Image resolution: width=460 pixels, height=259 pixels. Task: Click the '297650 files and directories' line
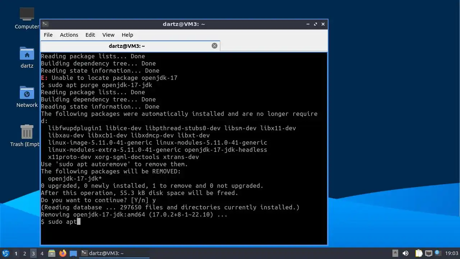[170, 207]
